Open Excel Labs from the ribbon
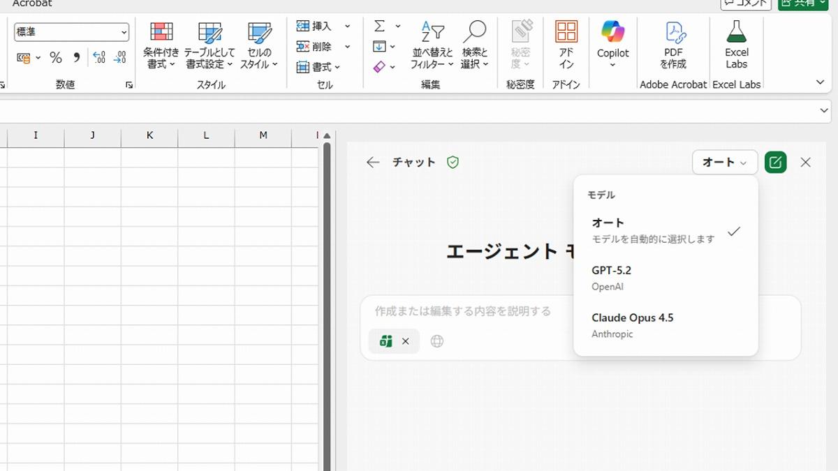 point(736,45)
